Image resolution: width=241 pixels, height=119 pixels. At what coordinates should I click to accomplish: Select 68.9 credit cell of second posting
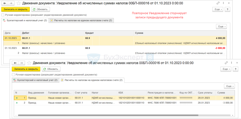tap(88, 48)
